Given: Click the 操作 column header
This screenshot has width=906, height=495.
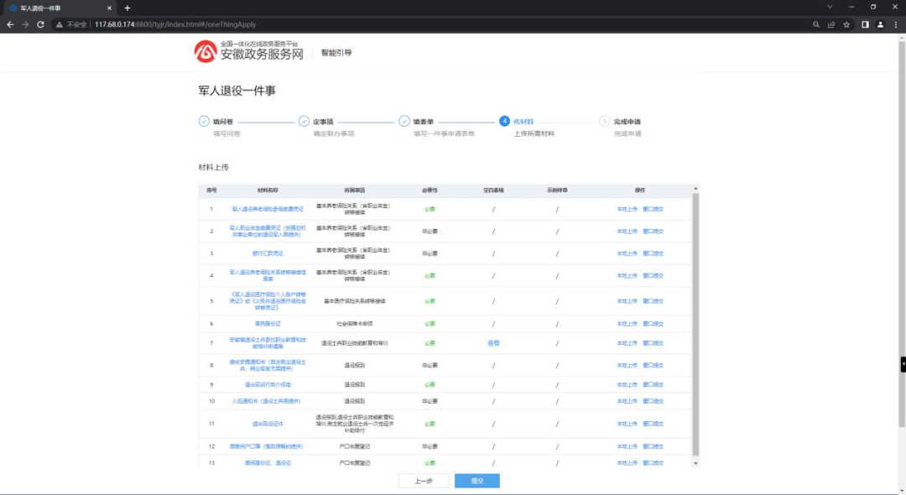Looking at the screenshot, I should 639,190.
